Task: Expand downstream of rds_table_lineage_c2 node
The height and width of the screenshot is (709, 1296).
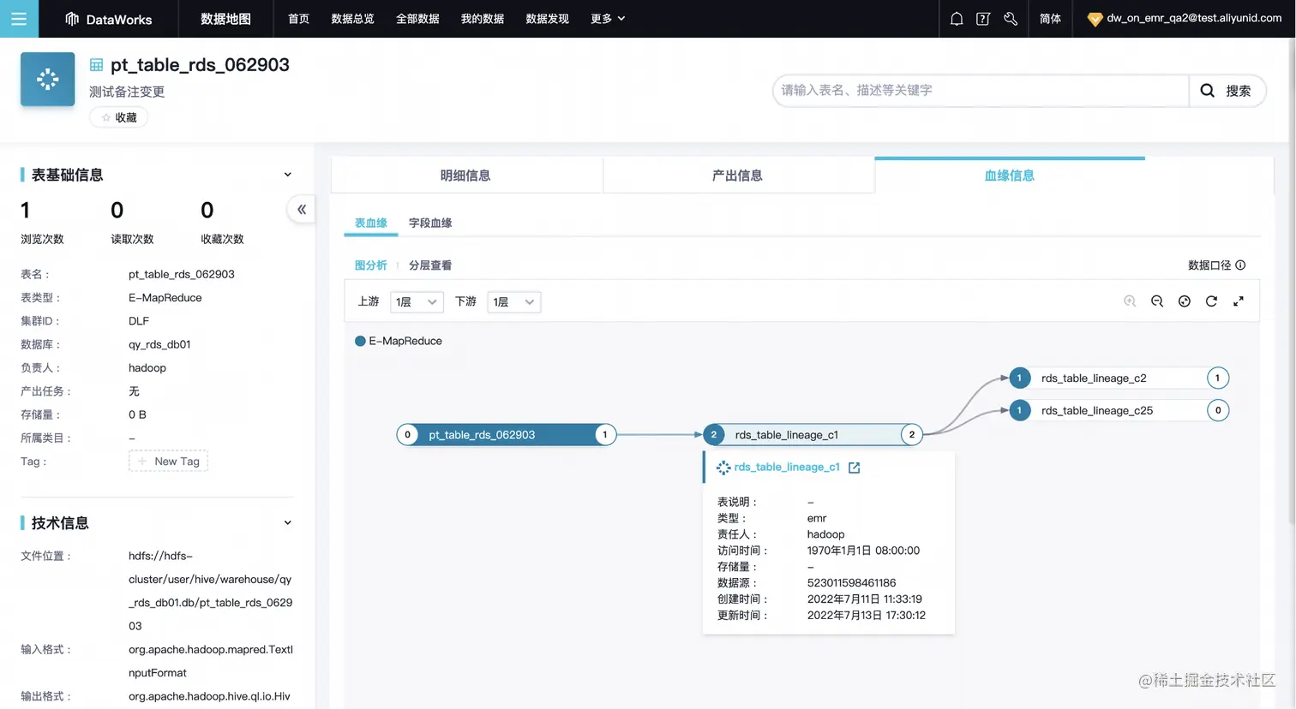Action: [x=1217, y=378]
